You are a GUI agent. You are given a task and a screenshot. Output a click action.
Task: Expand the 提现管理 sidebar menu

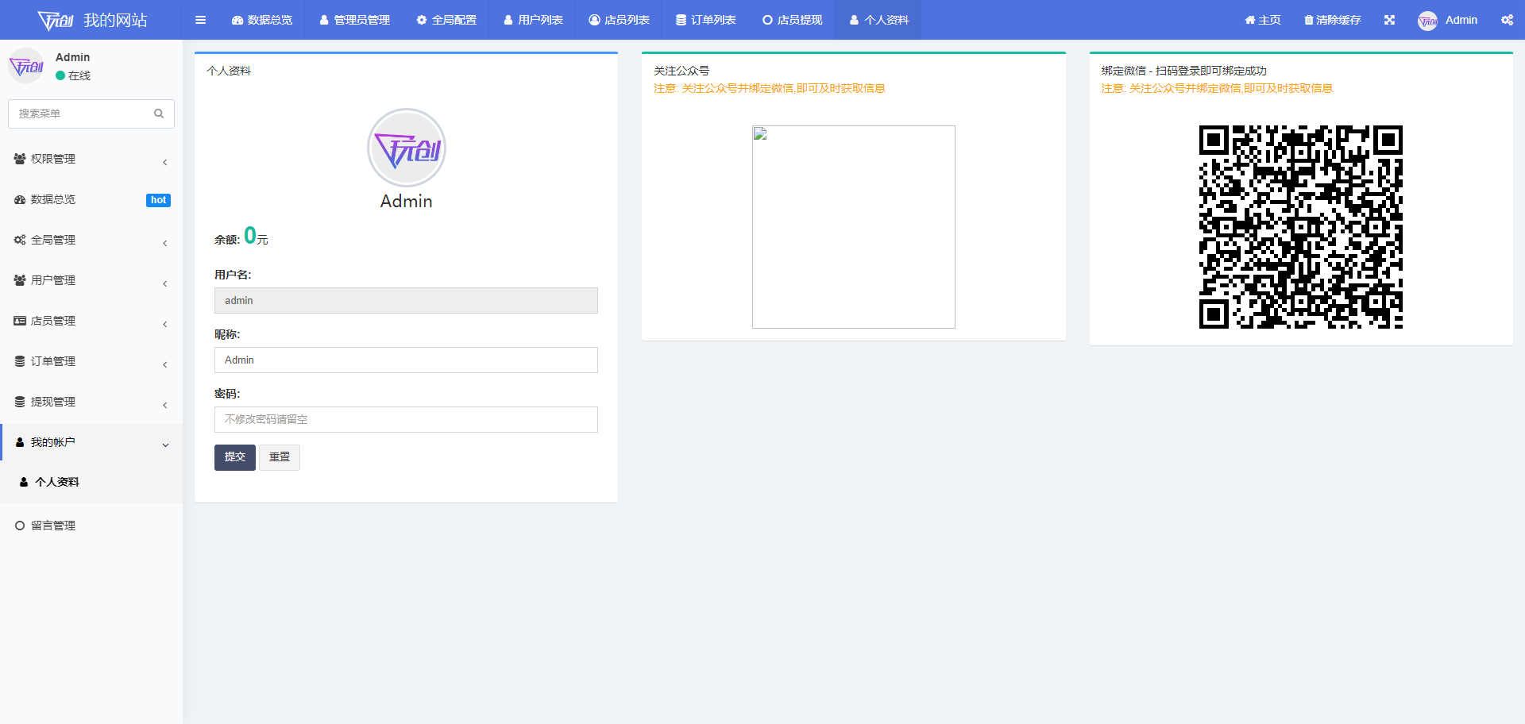pyautogui.click(x=91, y=402)
